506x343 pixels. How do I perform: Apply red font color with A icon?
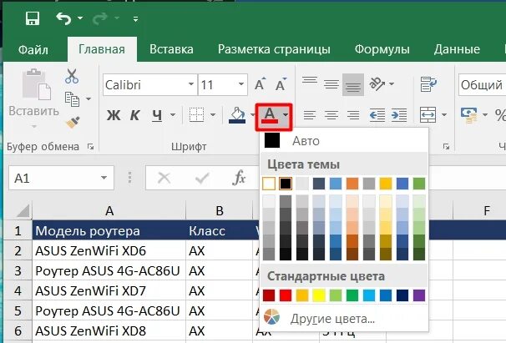coord(270,115)
